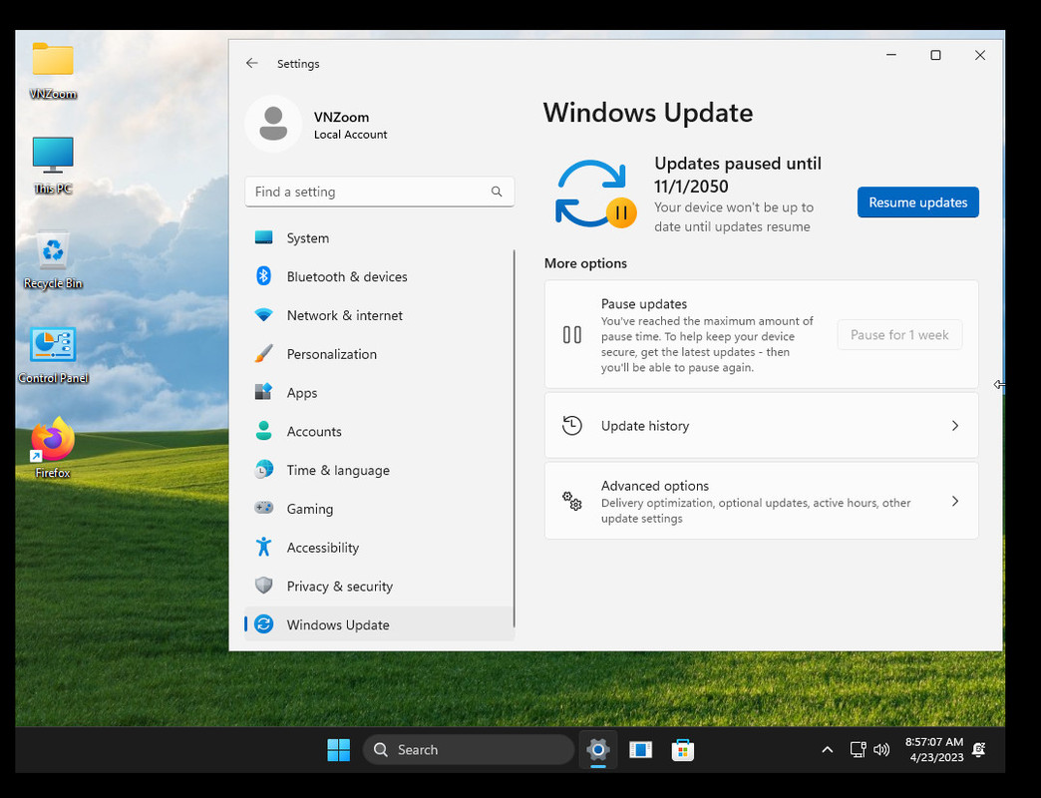Click VNZoom account name
Viewport: 1041px width, 798px height.
click(x=341, y=117)
